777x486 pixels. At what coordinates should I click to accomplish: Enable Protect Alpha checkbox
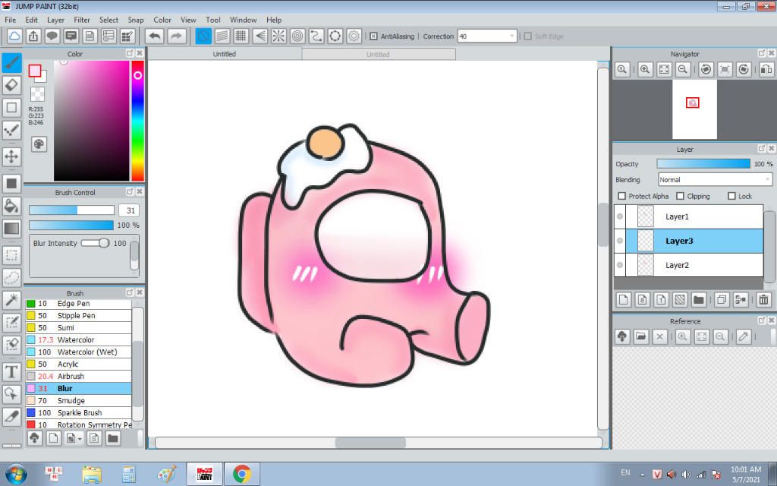point(622,196)
